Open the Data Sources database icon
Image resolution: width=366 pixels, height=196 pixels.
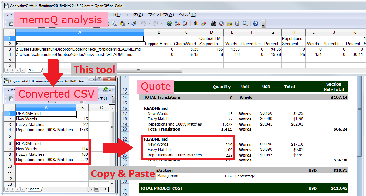tap(237, 24)
